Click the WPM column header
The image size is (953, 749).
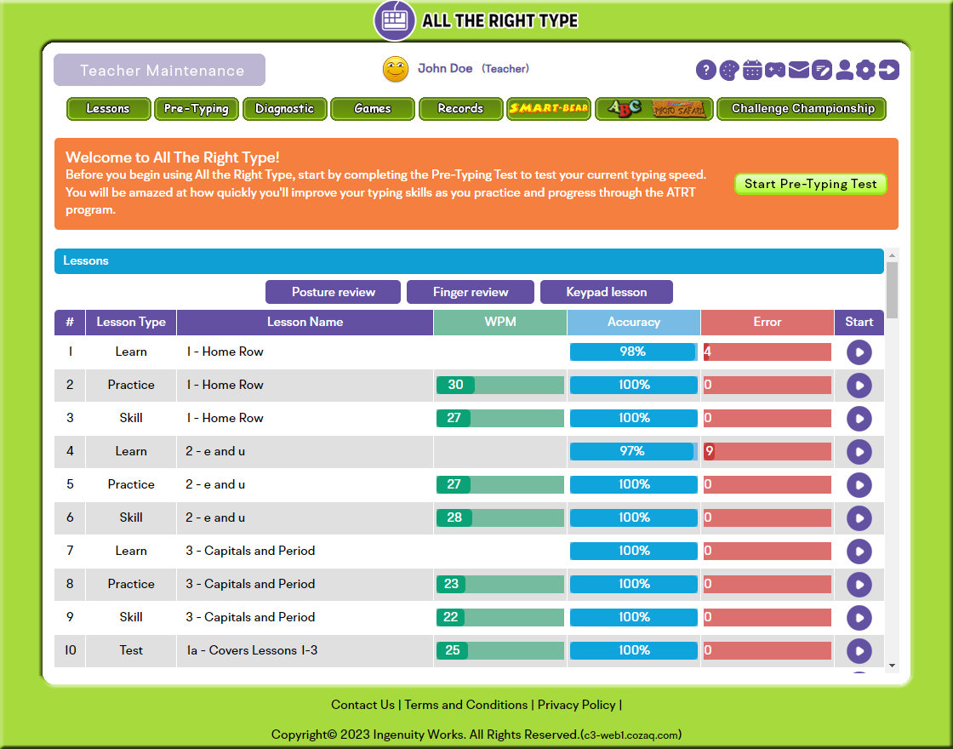click(x=500, y=323)
